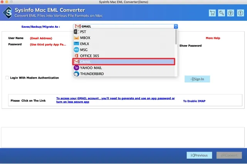
Task: Click the To Enable IMAP link
Action: click(194, 101)
